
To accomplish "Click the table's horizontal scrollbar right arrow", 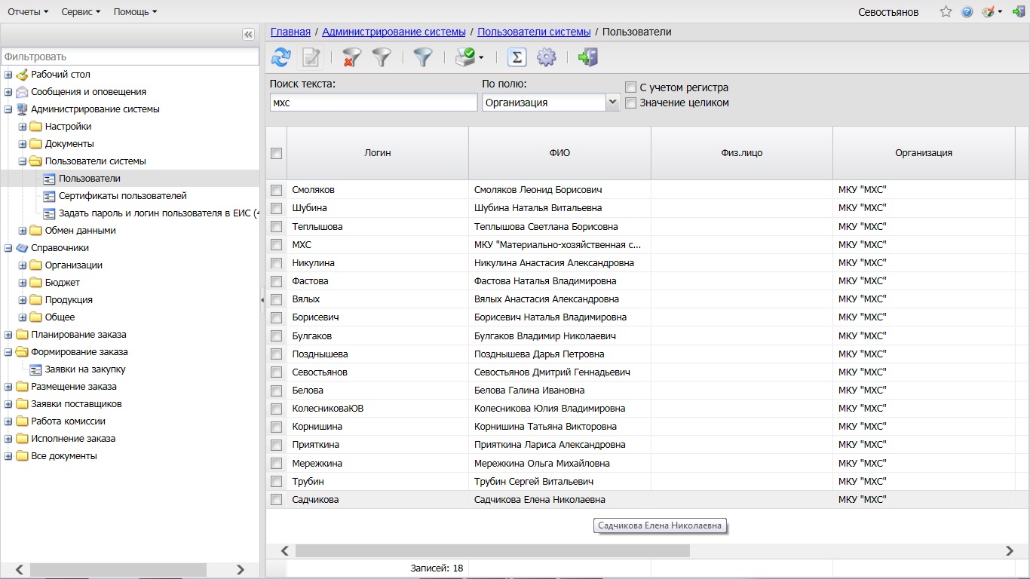I will click(1010, 551).
